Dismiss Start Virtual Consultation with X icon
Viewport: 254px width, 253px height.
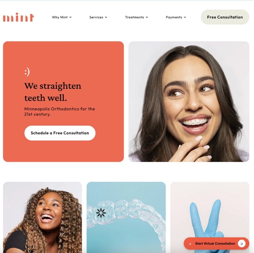pos(190,244)
